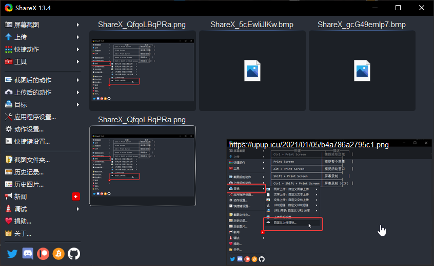434x266 pixels.
Task: Open the Patreon icon link
Action: (x=43, y=253)
